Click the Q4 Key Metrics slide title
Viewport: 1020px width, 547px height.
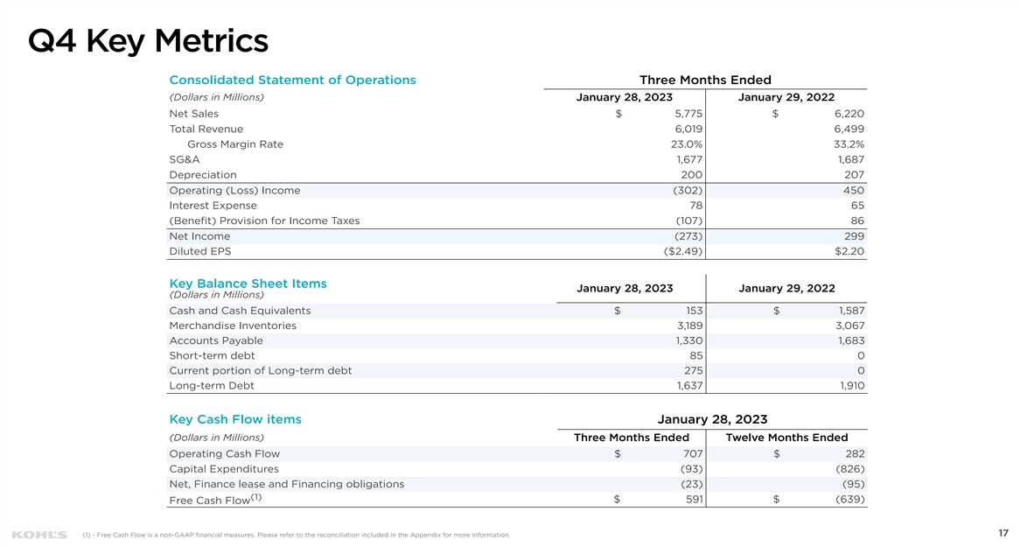tap(148, 40)
